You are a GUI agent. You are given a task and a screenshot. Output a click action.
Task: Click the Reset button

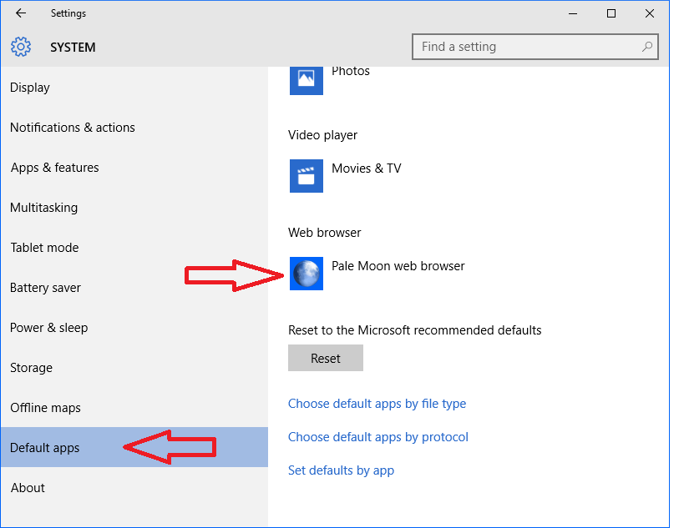(326, 358)
